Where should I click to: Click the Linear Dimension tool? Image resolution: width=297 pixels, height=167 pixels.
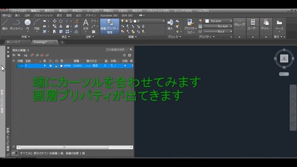[94, 21]
